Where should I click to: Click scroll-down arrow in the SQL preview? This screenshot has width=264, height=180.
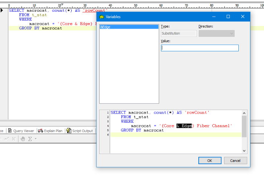click(244, 151)
